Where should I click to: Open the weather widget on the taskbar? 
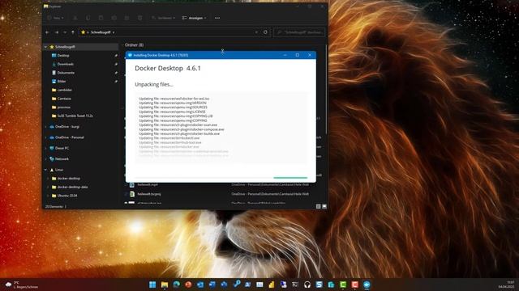pyautogui.click(x=22, y=285)
